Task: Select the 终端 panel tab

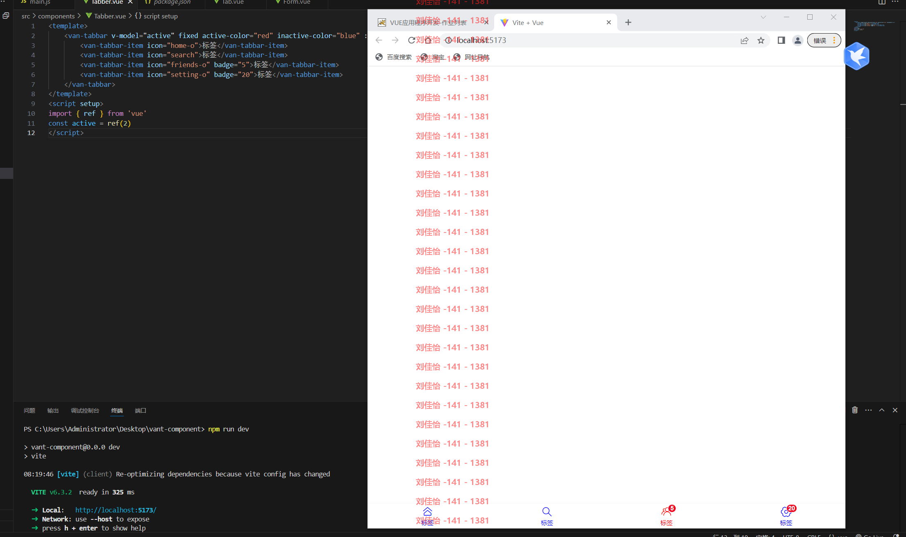Action: (x=117, y=410)
